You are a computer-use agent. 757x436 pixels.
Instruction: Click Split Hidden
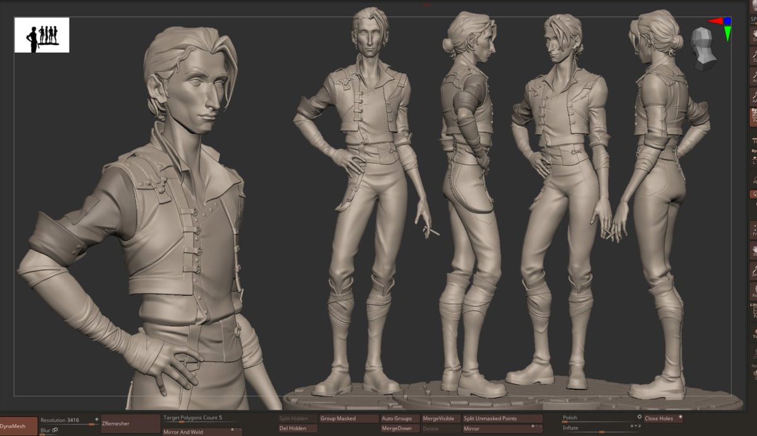click(x=296, y=418)
